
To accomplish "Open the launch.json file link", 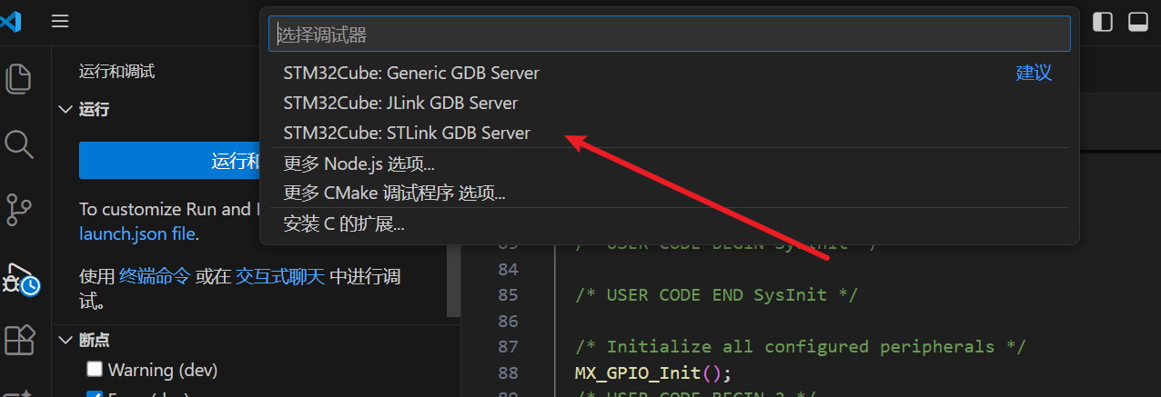I will (136, 233).
